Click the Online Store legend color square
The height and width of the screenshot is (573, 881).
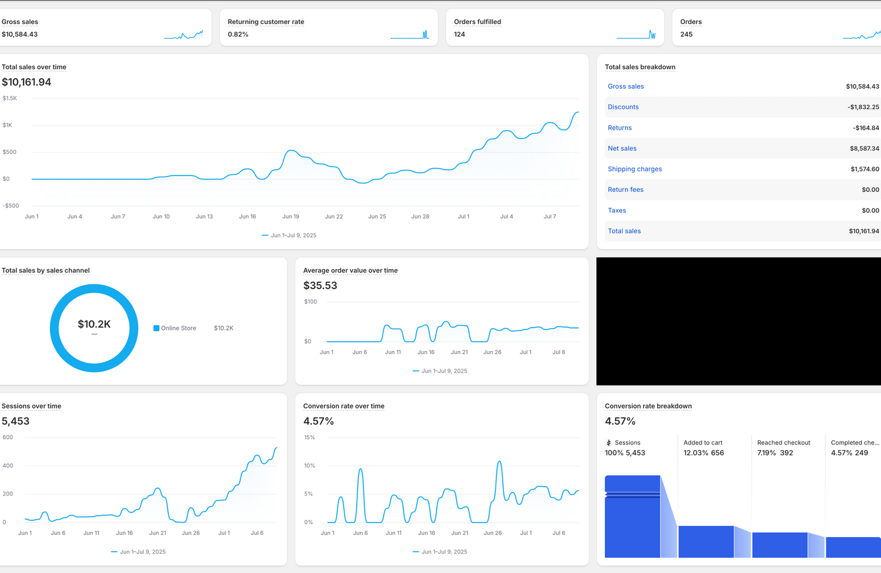(x=156, y=328)
